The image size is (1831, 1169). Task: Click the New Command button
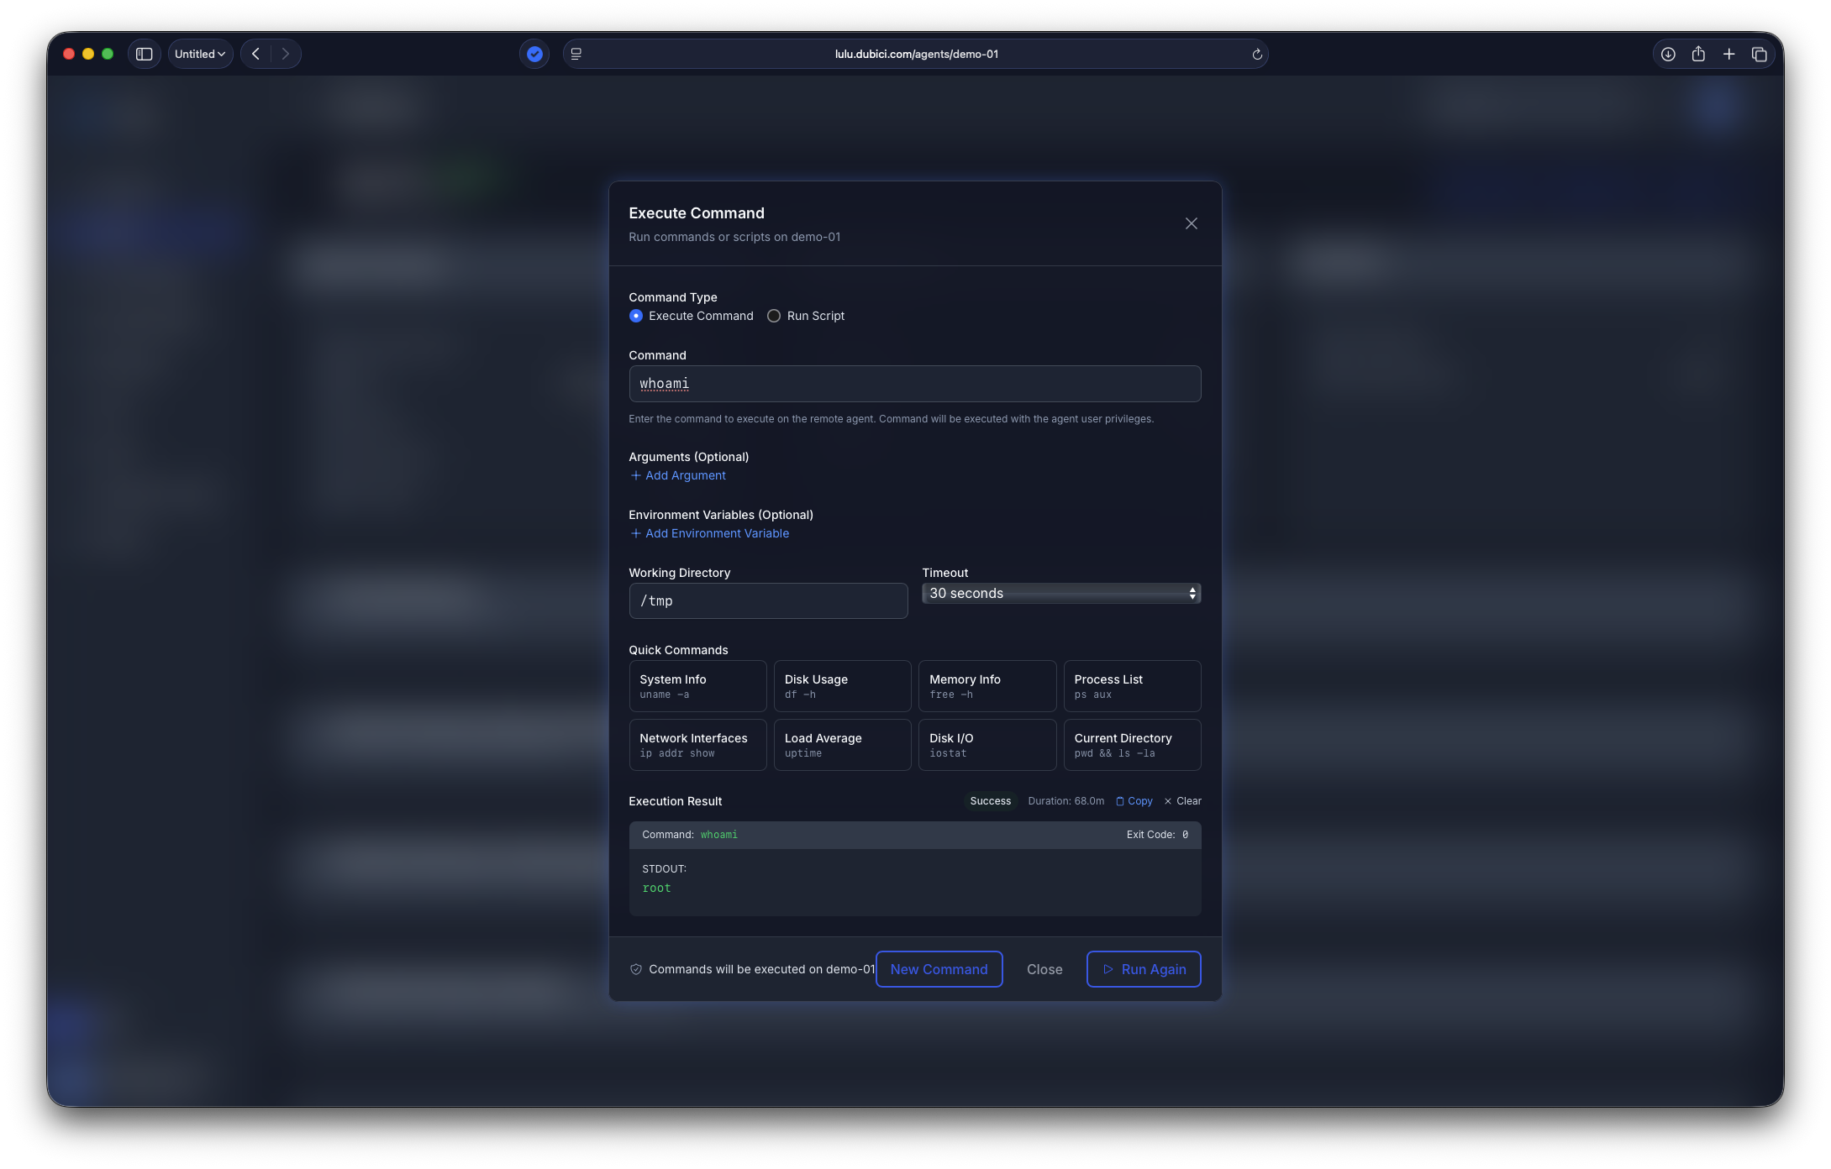coord(939,969)
